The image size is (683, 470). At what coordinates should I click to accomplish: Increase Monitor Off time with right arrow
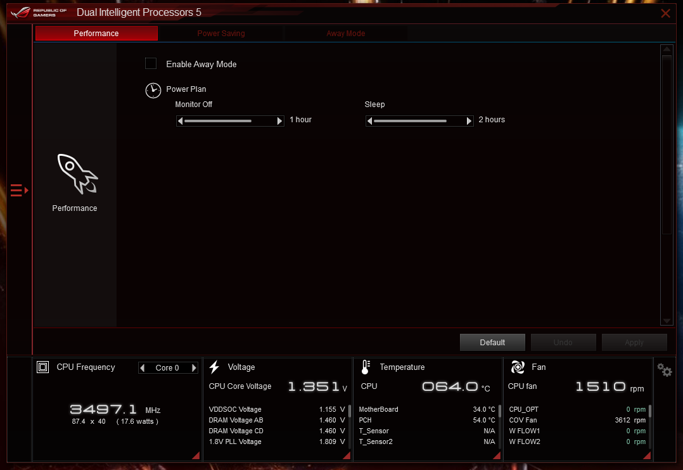279,120
